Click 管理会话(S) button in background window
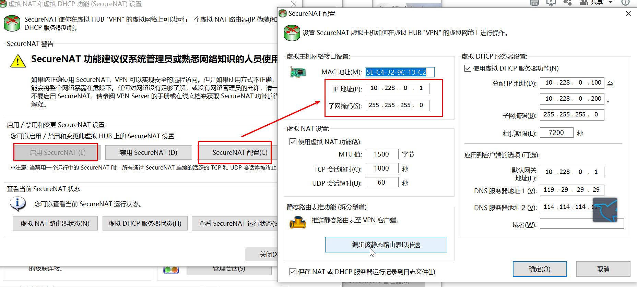The height and width of the screenshot is (287, 637). coord(229,270)
